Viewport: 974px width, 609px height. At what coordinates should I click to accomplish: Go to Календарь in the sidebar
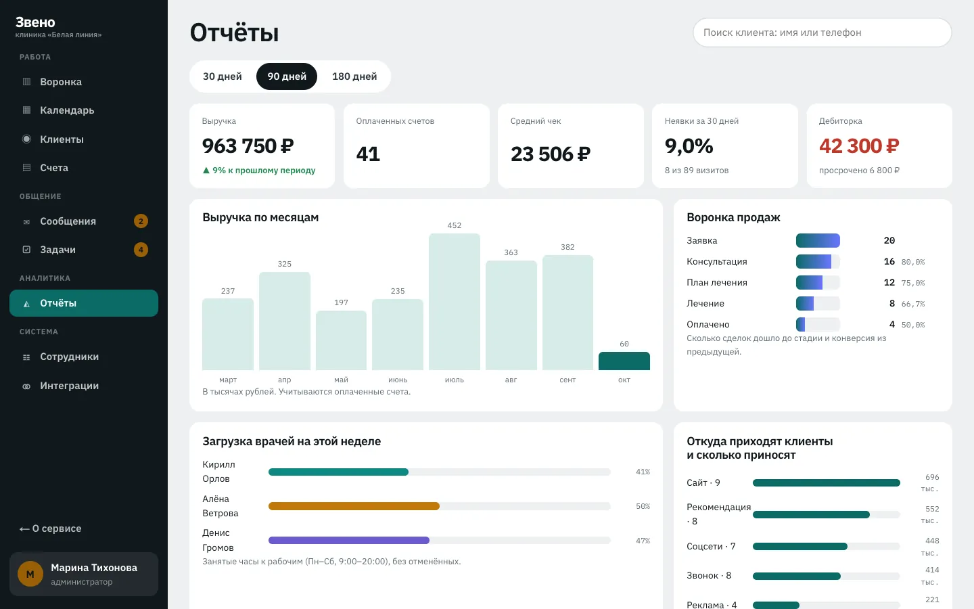(x=84, y=110)
